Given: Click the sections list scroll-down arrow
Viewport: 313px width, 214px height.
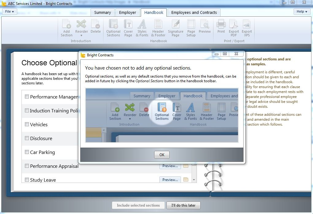Looking at the screenshot, I should tap(194, 180).
